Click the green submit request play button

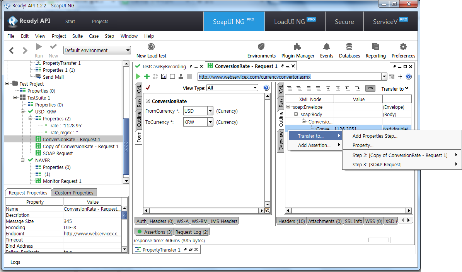(138, 76)
